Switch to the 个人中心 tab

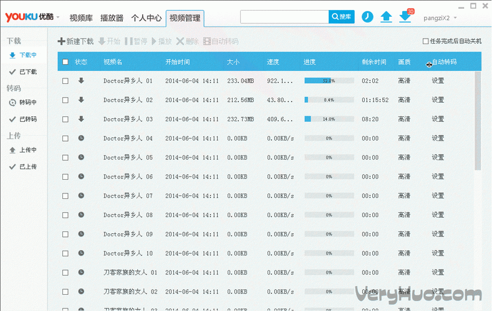pos(147,18)
